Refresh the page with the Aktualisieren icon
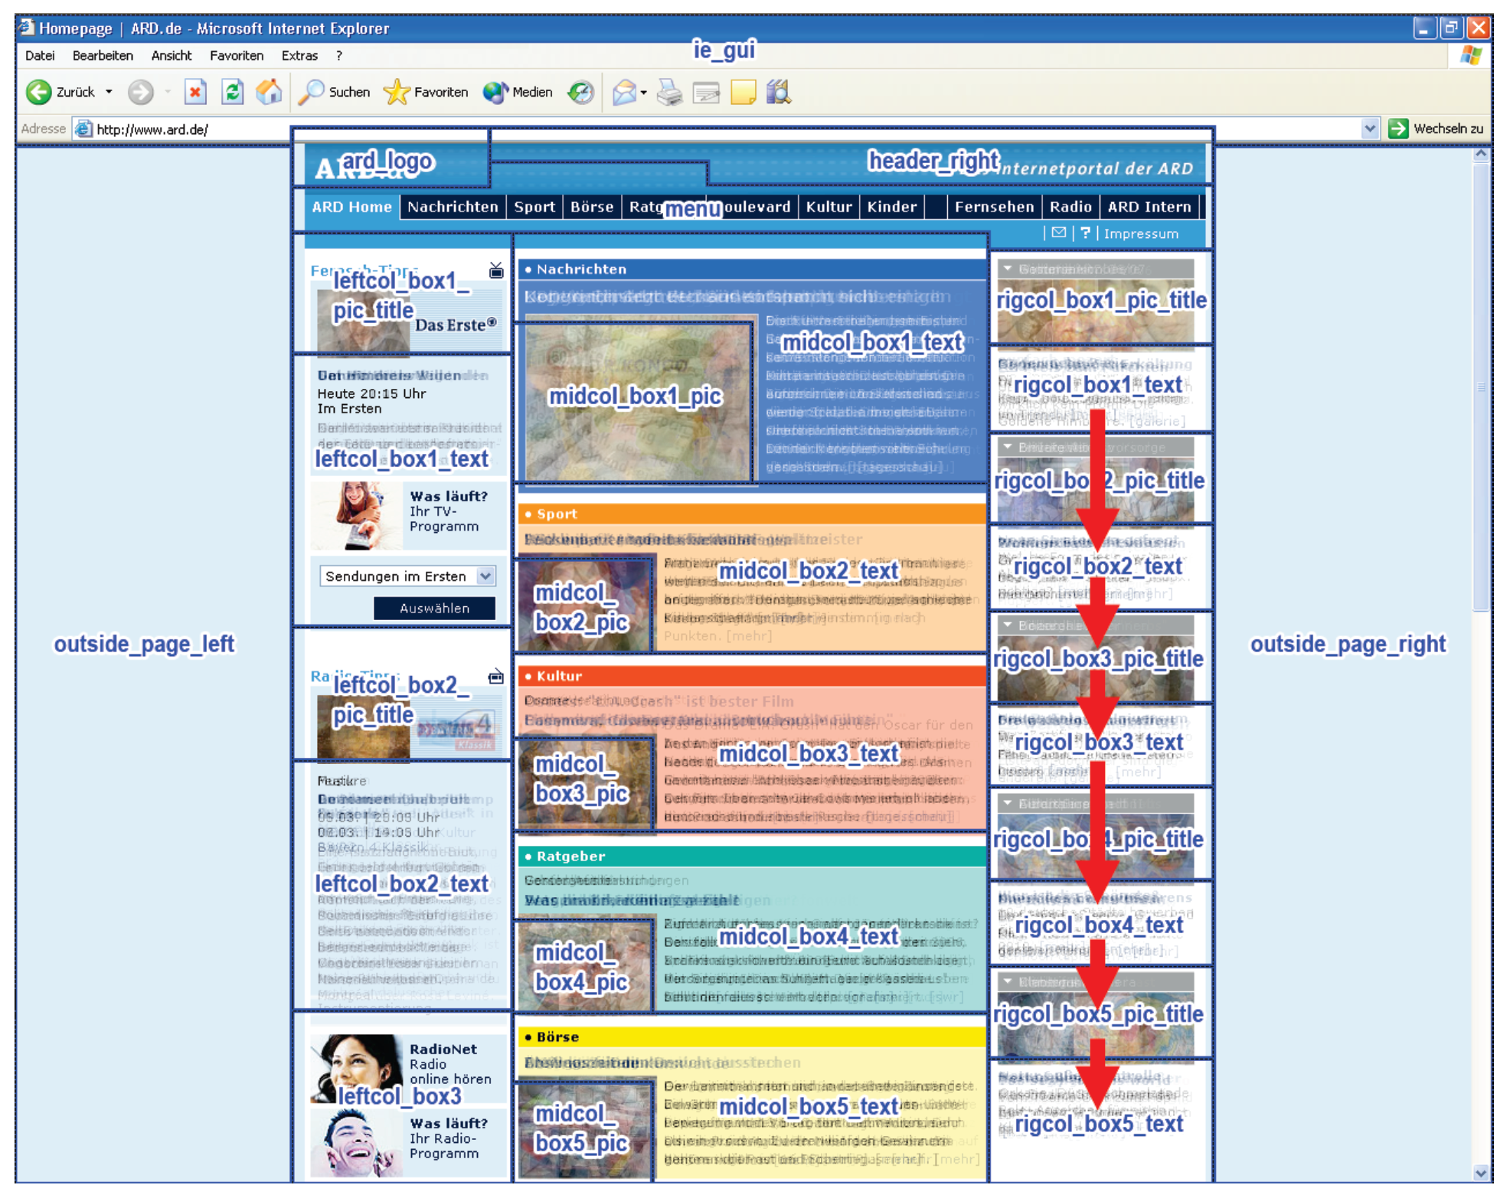The width and height of the screenshot is (1510, 1198). (232, 93)
